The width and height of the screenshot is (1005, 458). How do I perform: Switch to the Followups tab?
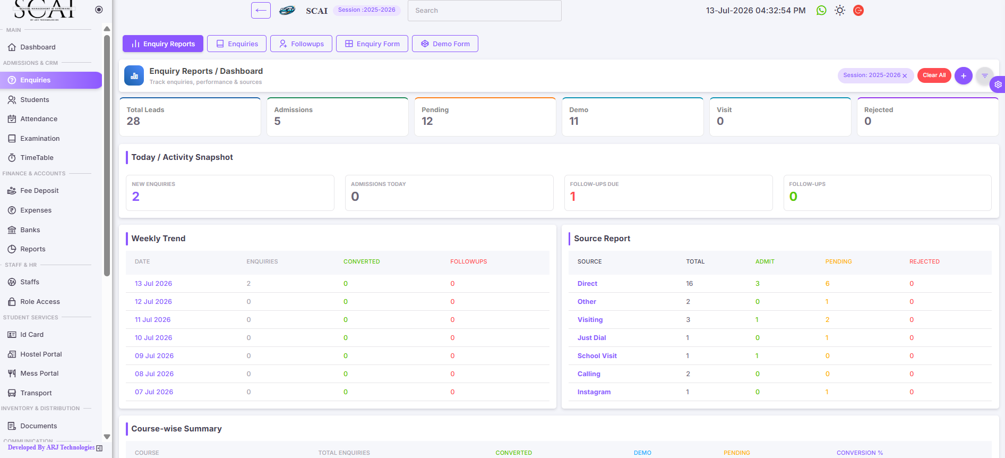pos(301,44)
